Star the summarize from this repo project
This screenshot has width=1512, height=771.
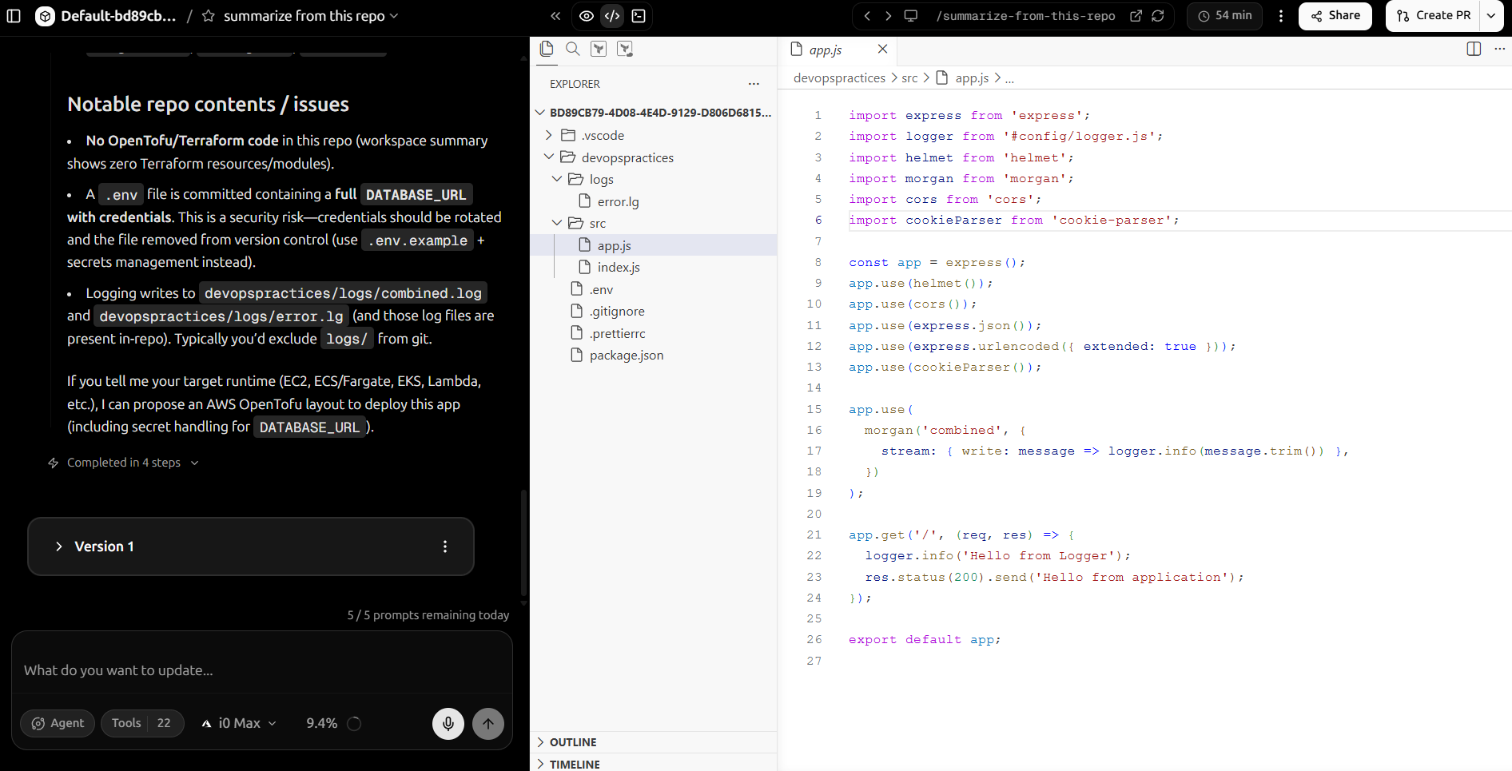pyautogui.click(x=209, y=16)
